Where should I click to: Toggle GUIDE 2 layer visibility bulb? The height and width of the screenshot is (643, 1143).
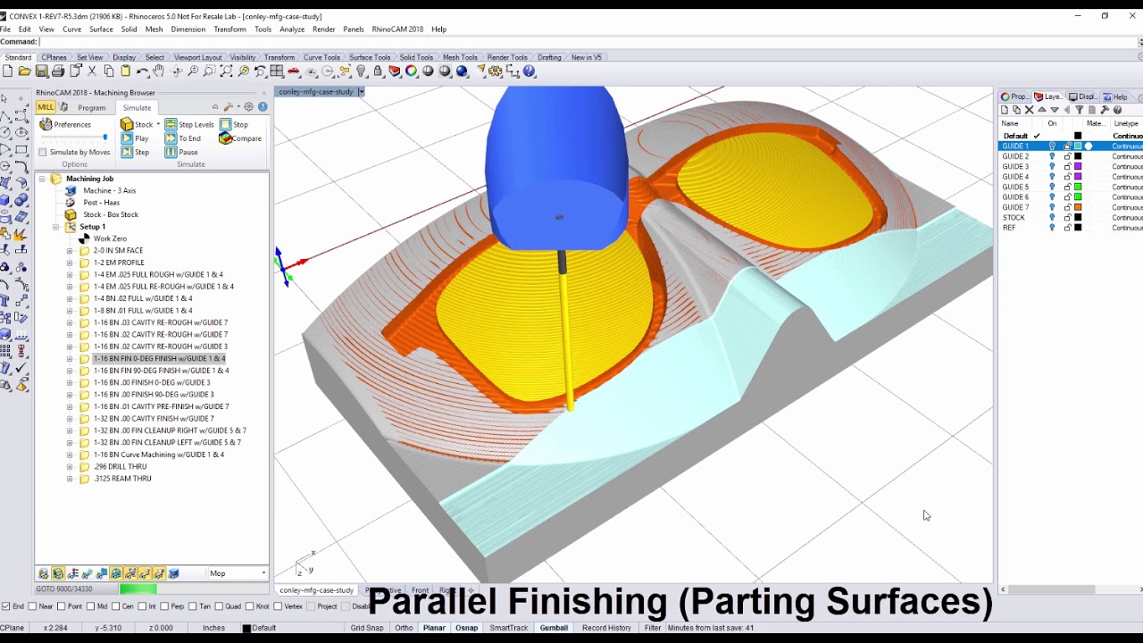[1052, 156]
